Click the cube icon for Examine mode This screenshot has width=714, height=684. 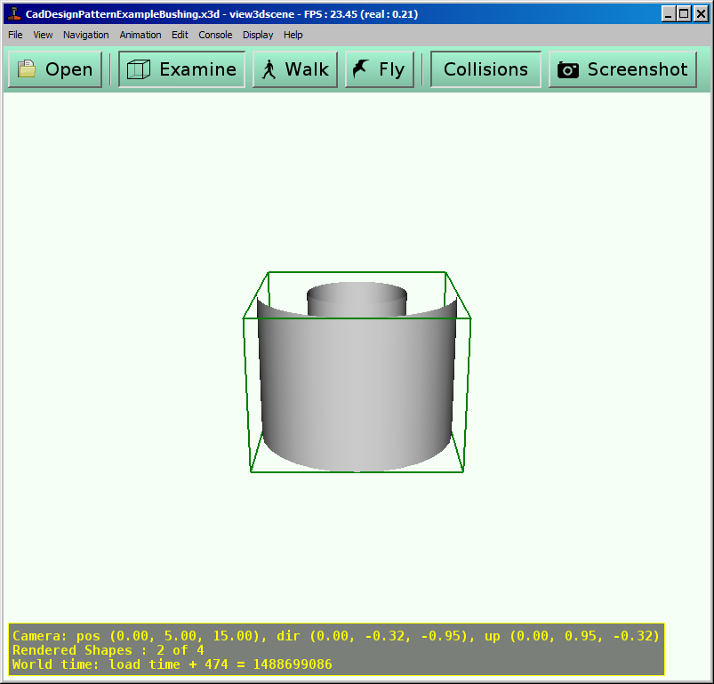pyautogui.click(x=138, y=69)
